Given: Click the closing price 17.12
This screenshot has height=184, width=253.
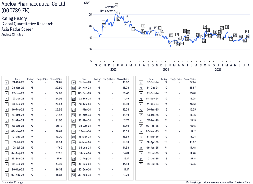Looking at the screenshot, I should coord(193,131).
